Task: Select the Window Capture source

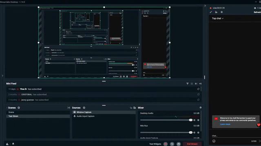Action: 104,112
